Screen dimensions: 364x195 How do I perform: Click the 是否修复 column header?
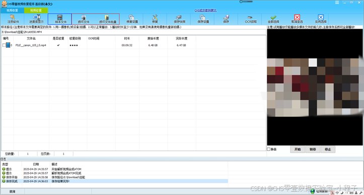58,38
